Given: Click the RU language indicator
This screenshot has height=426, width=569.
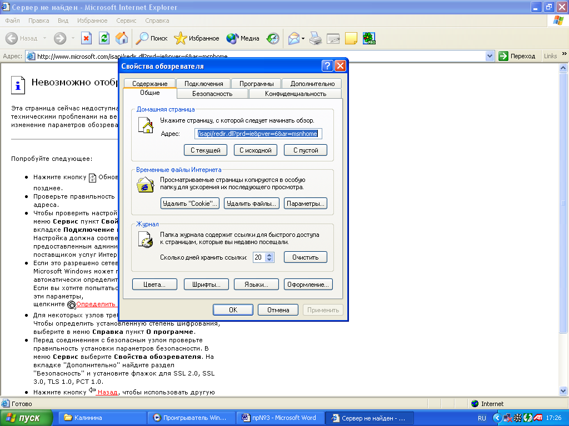Looking at the screenshot, I should (x=482, y=418).
